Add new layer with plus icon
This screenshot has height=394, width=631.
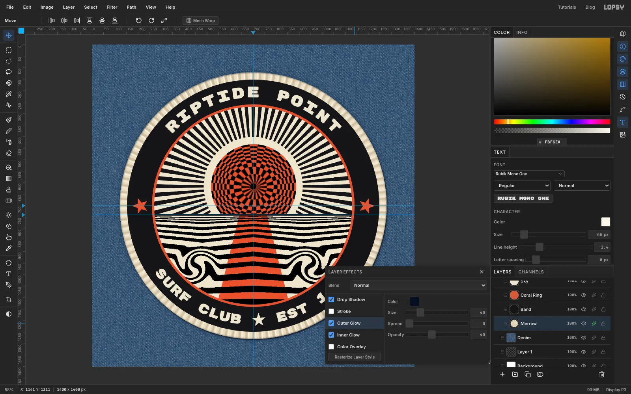coord(502,374)
